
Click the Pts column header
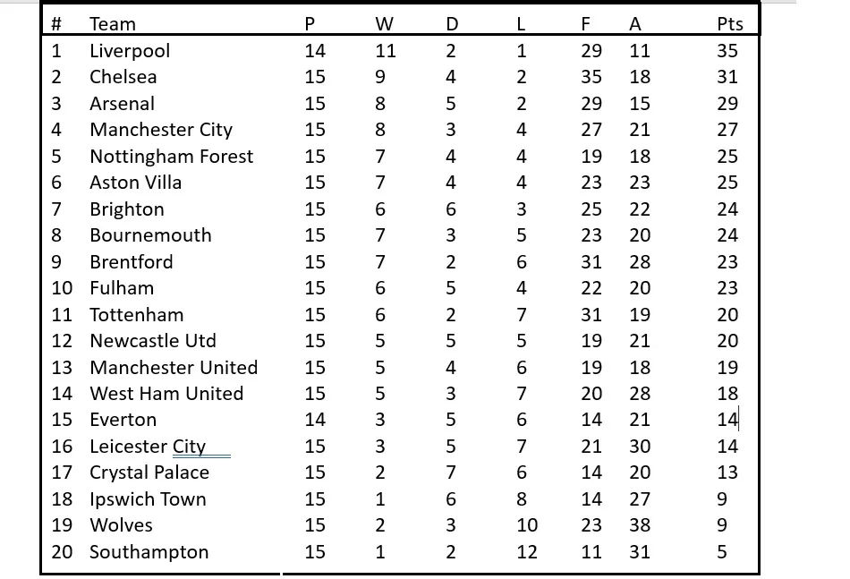click(730, 24)
